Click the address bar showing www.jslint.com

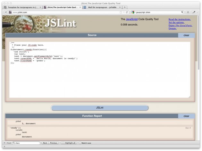tap(66, 12)
